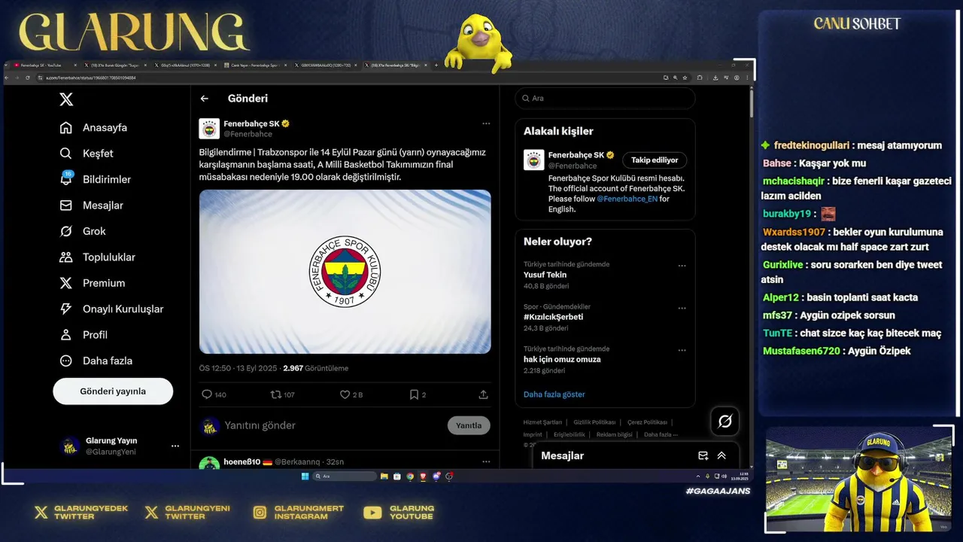Open Fenerbahçe SK post options menu
The height and width of the screenshot is (542, 963).
click(x=486, y=123)
